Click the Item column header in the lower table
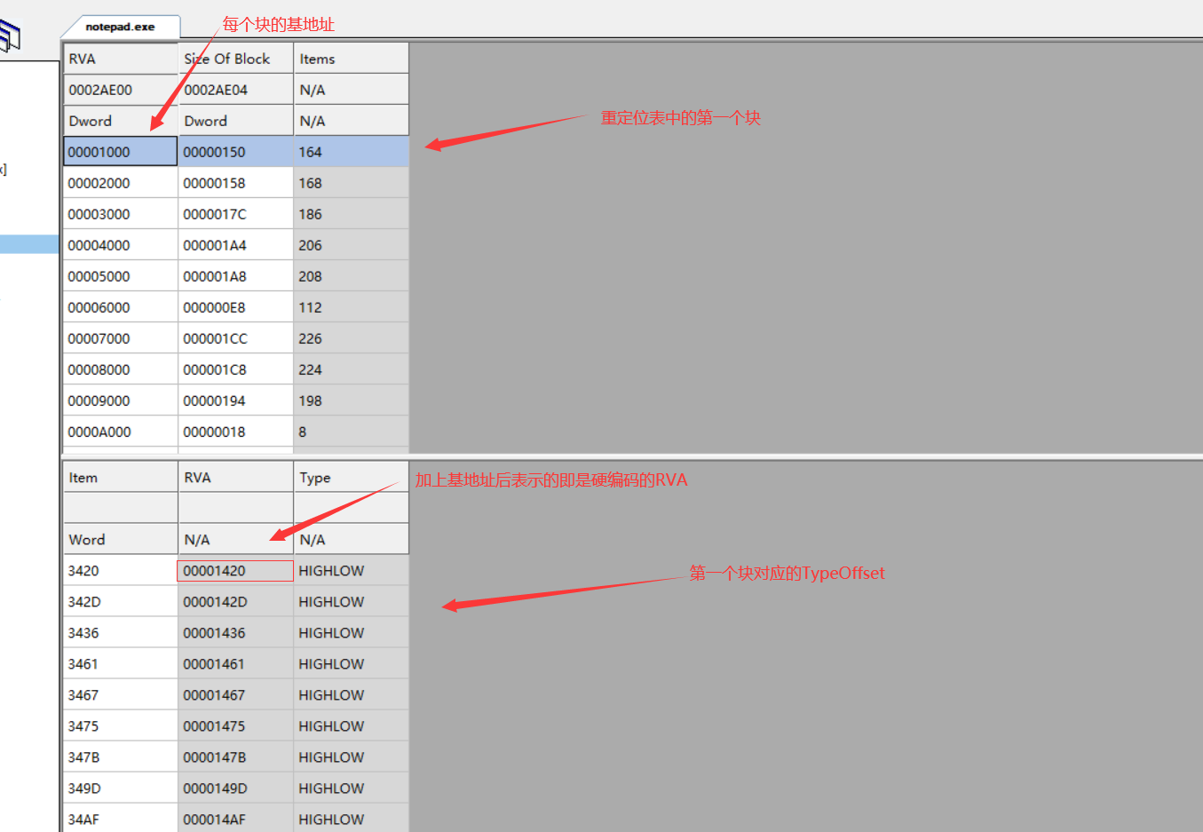Screen dimensions: 1203x832 [121, 477]
